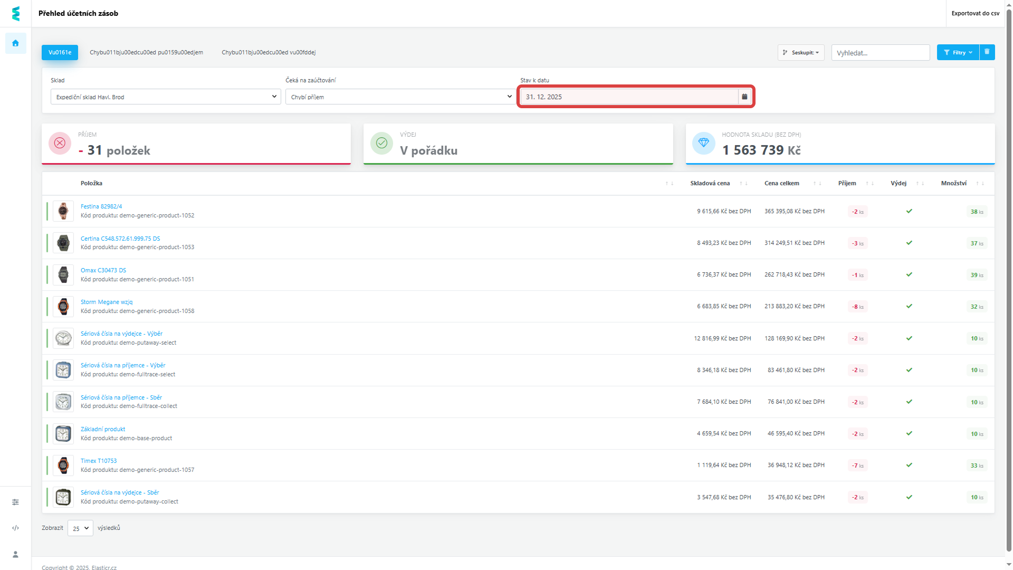
Task: Sort the table by the Množství column
Action: [953, 184]
